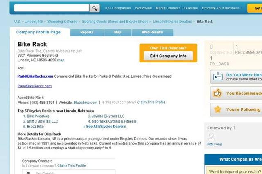Viewport: 262px width, 174px height.
Task: Visit the Bluesbike.com website link
Action: click(86, 103)
